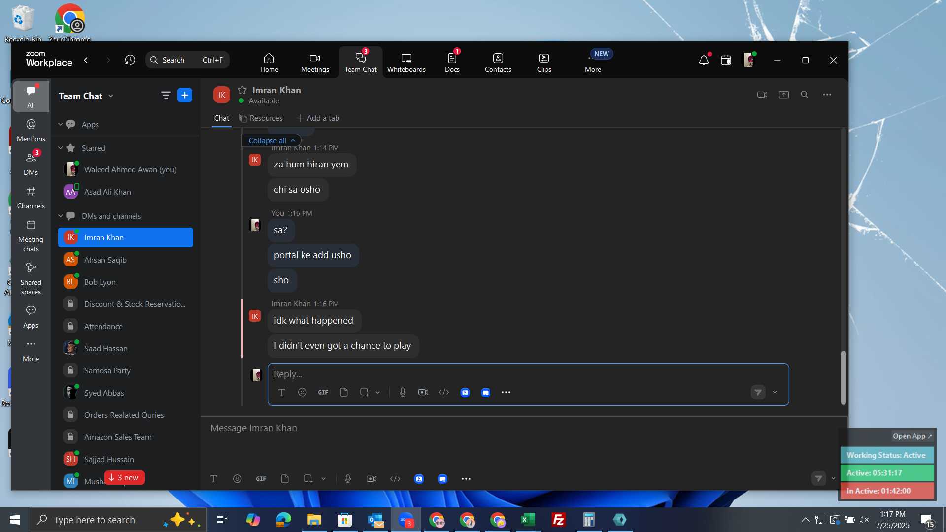The width and height of the screenshot is (946, 532).
Task: Open send options dropdown in reply box
Action: pyautogui.click(x=775, y=392)
